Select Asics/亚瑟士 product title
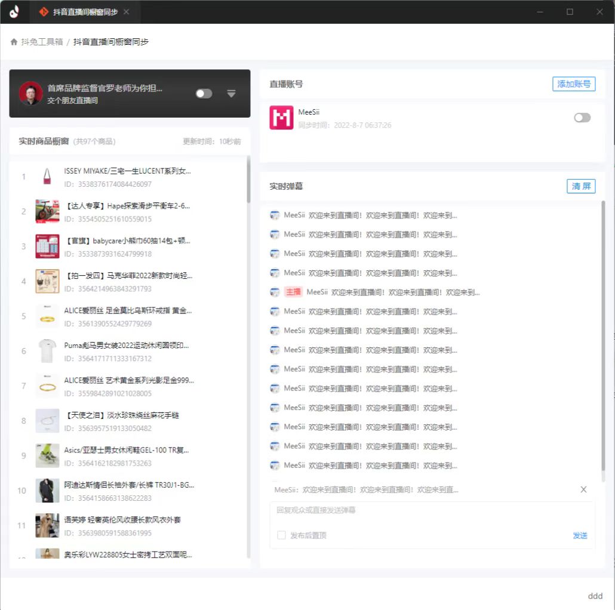The image size is (615, 610). (x=127, y=450)
